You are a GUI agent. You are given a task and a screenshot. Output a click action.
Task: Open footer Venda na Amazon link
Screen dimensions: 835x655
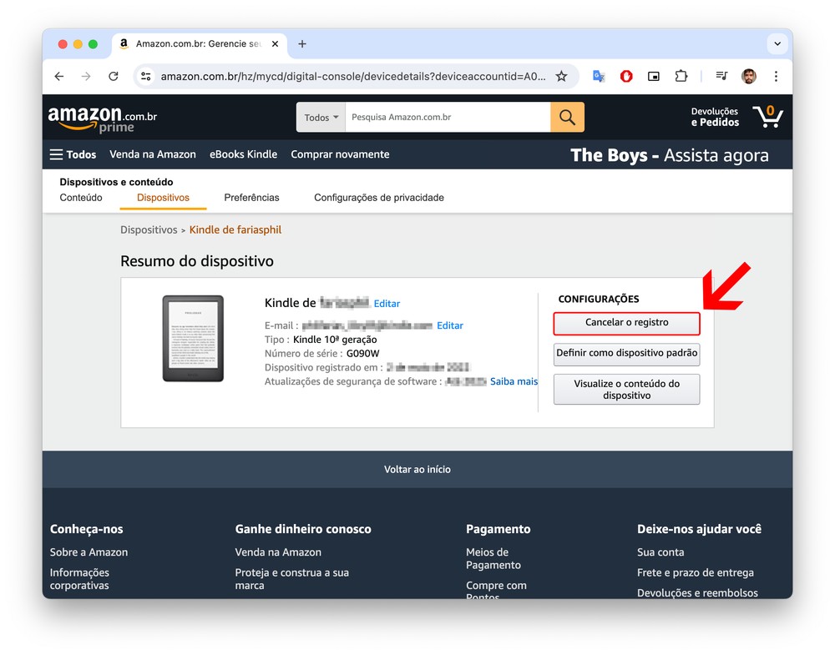point(278,552)
